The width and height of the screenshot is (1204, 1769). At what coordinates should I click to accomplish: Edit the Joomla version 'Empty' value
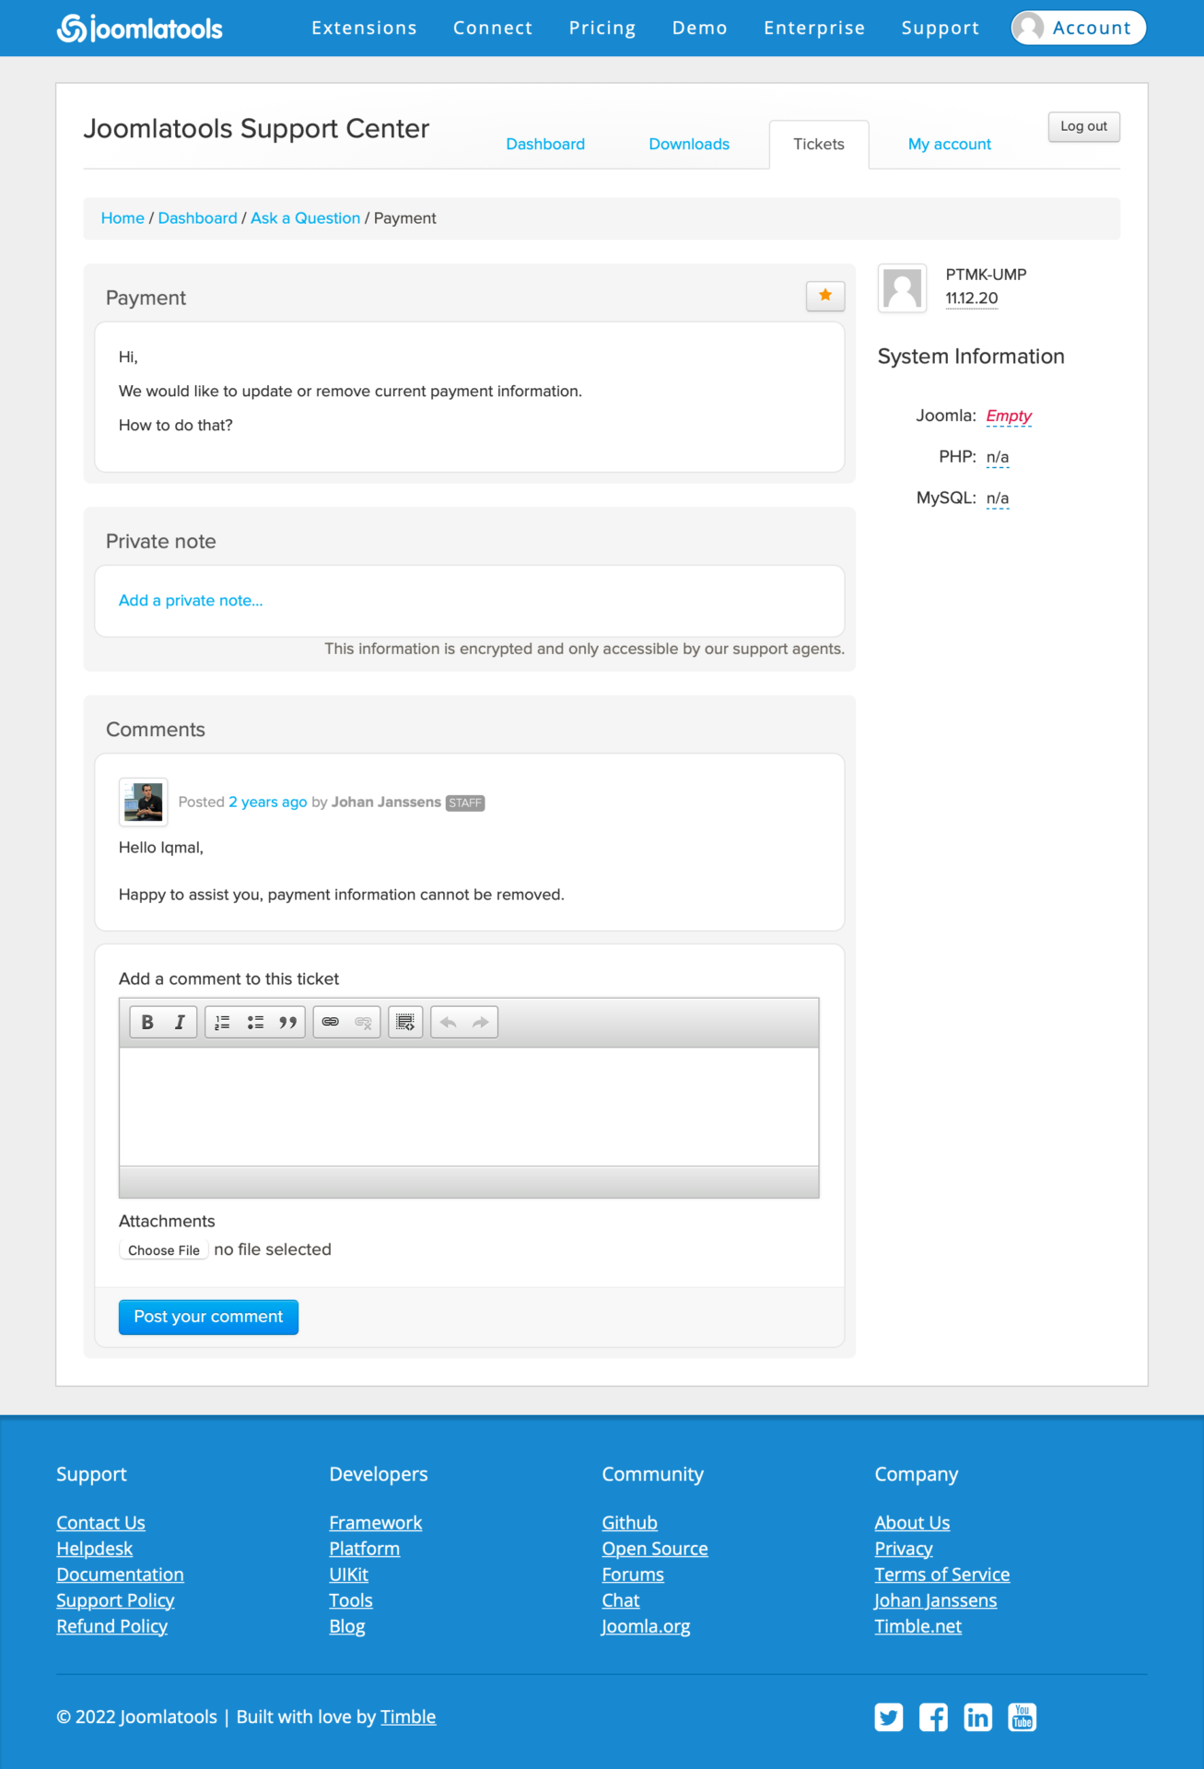(x=1009, y=416)
